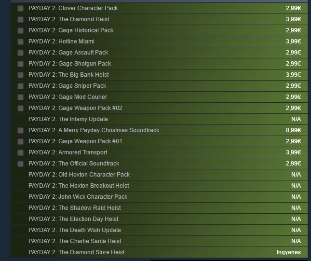This screenshot has width=311, height=261.
Task: Enable the Gage Shotgun Pack checkbox
Action: click(20, 64)
